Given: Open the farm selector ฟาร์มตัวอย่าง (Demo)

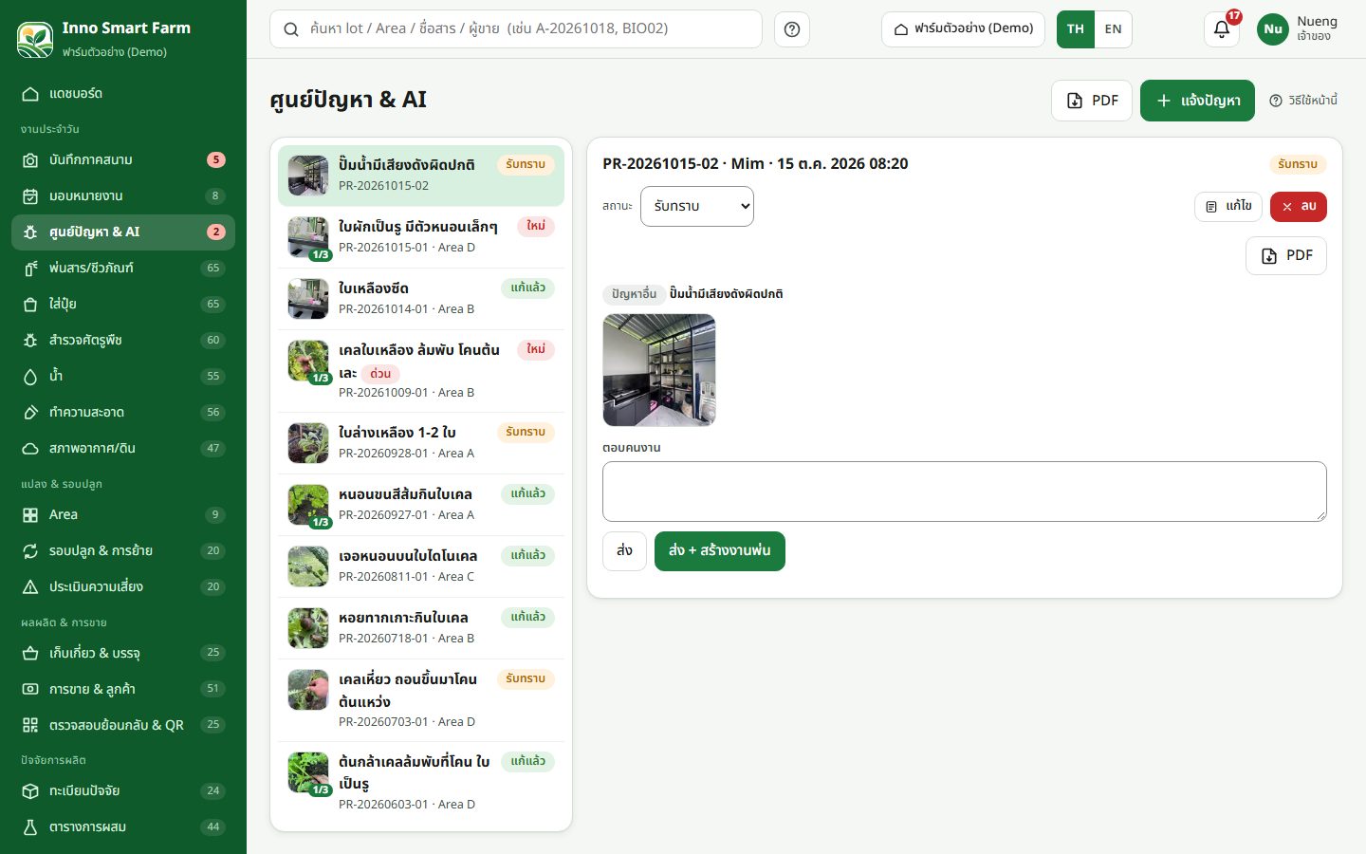Looking at the screenshot, I should pos(963,29).
